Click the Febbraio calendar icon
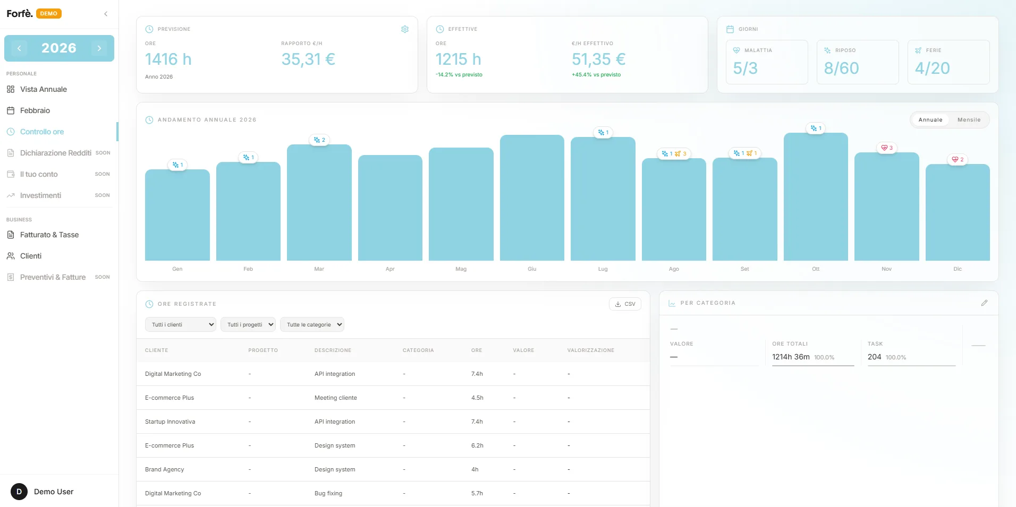1016x507 pixels. (x=11, y=110)
